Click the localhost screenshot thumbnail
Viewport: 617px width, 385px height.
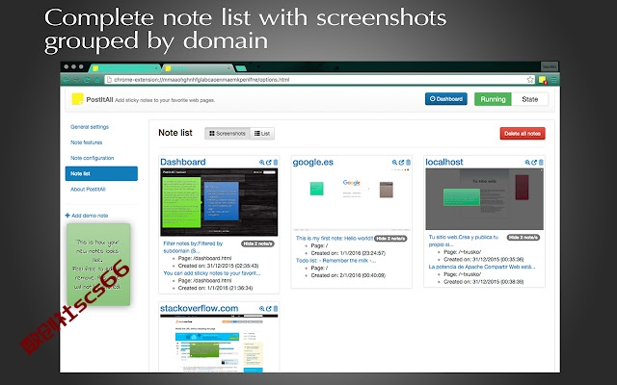coord(484,199)
